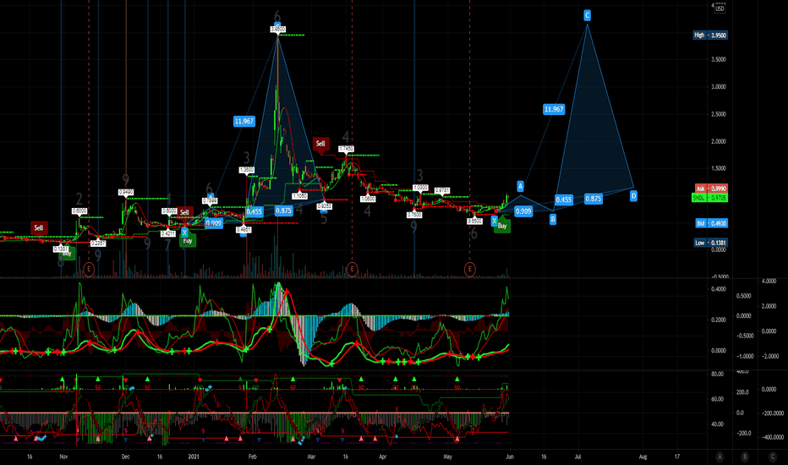788x465 pixels.
Task: Click the Feb label on time axis
Action: click(252, 457)
